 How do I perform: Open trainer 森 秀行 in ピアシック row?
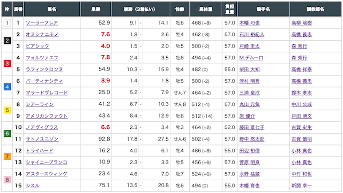tap(299, 46)
